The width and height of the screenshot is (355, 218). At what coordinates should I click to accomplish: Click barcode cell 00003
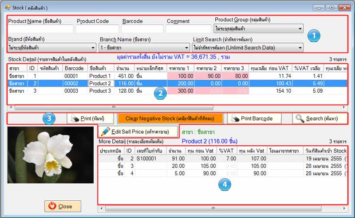coord(71,91)
